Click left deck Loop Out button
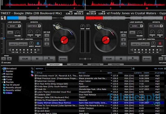Viewport: 166px width, 114px height. tap(23, 44)
